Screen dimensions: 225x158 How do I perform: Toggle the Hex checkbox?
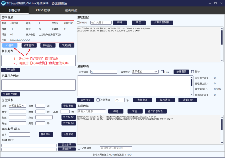pos(162,72)
